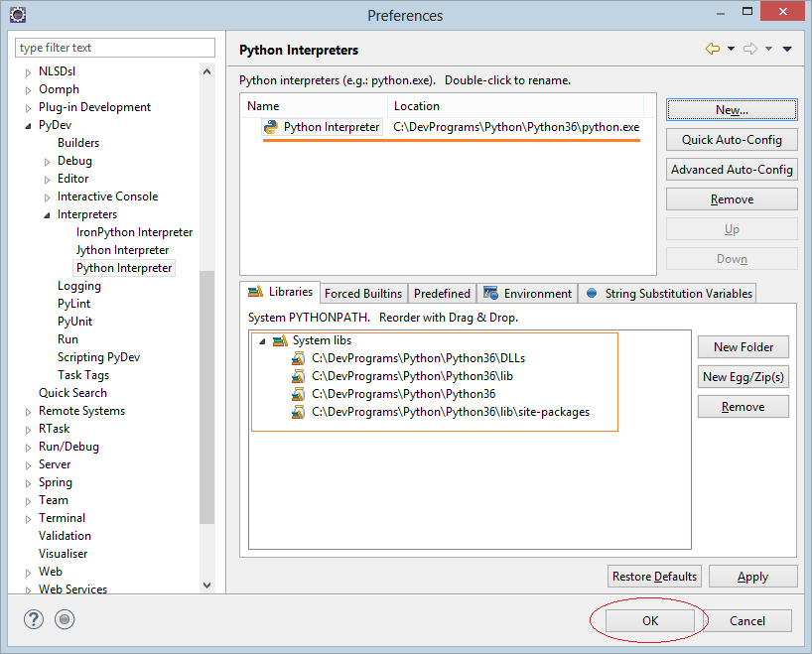Expand the Debug node under PyDev
This screenshot has height=654, width=812.
(47, 162)
